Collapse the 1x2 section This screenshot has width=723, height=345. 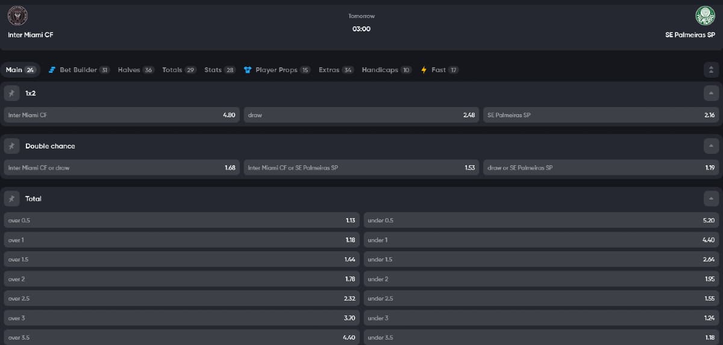point(712,93)
